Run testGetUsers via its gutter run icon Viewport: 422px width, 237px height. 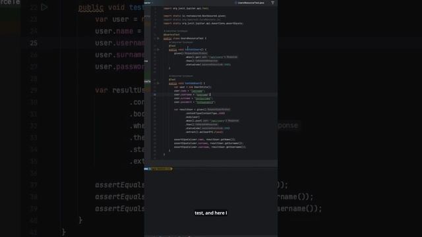[158, 50]
